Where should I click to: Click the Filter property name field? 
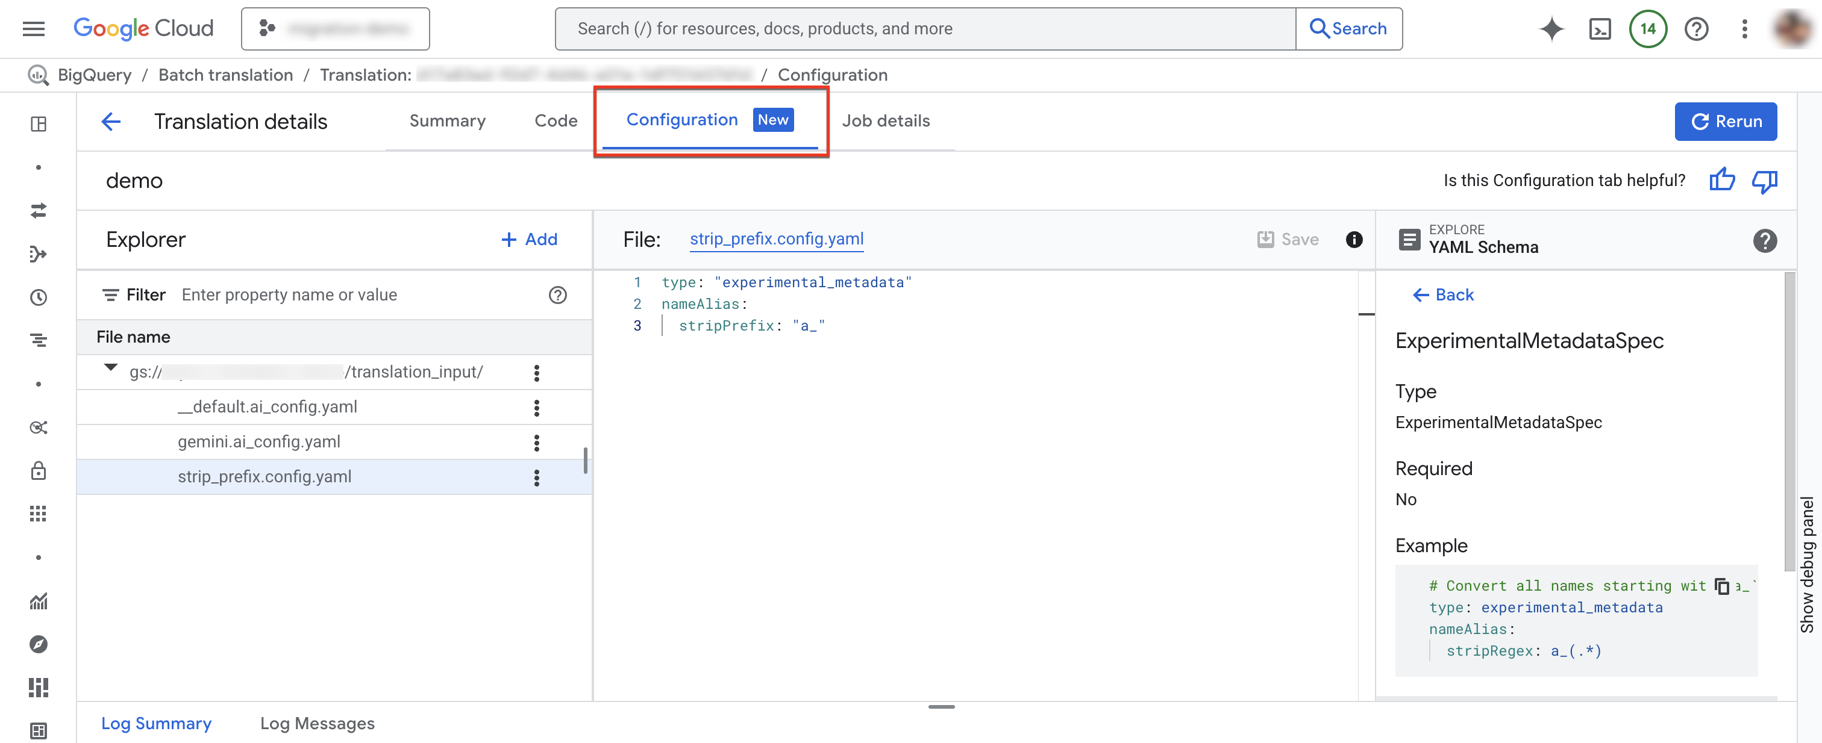pyautogui.click(x=290, y=295)
